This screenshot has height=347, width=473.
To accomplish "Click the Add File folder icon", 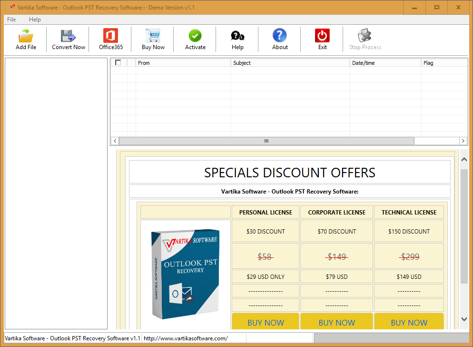I will click(26, 36).
